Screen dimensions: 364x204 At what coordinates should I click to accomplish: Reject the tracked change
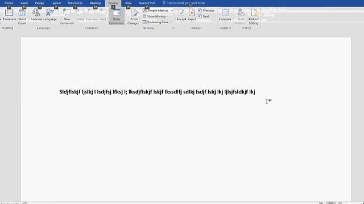[x=192, y=15]
